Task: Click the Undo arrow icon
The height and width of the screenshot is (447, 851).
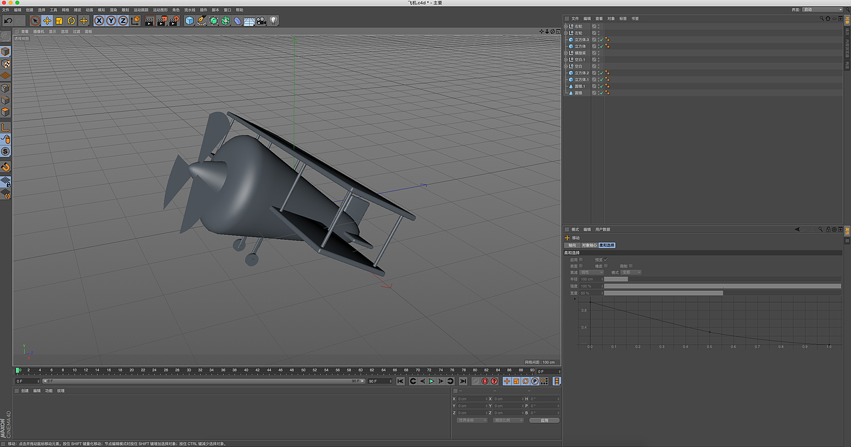Action: [x=8, y=21]
